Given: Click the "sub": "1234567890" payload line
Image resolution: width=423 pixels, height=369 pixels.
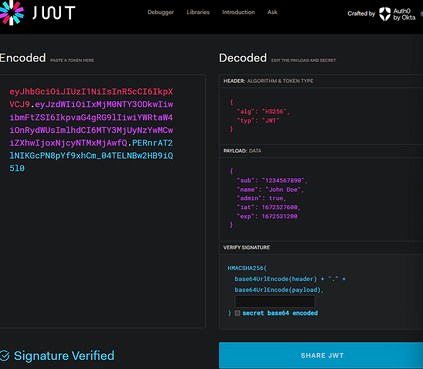Looking at the screenshot, I should click(272, 181).
